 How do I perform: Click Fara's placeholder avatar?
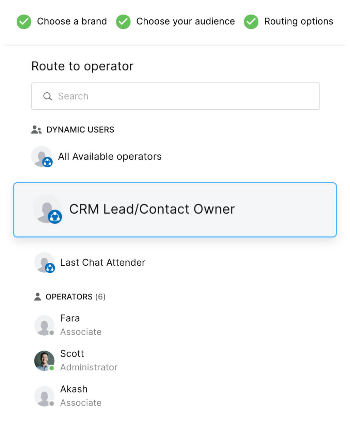click(44, 325)
